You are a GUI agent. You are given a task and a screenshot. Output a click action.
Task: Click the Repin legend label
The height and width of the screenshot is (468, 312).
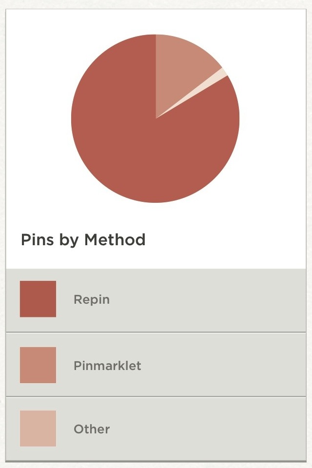tap(92, 299)
